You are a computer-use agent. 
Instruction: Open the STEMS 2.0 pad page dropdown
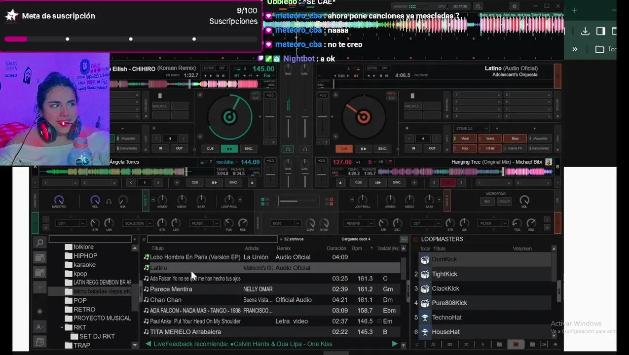pos(471,129)
